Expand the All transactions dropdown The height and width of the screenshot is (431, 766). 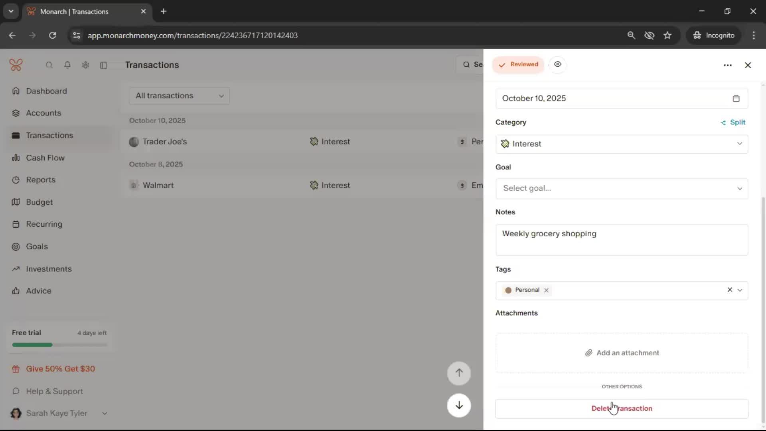[179, 96]
